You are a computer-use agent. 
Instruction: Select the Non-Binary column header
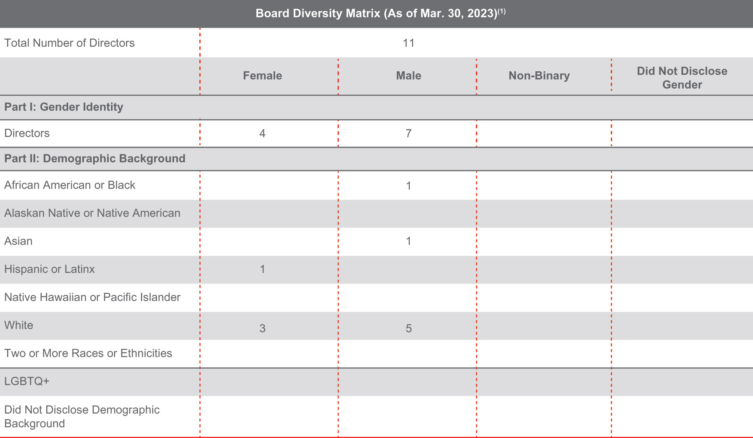tap(539, 76)
